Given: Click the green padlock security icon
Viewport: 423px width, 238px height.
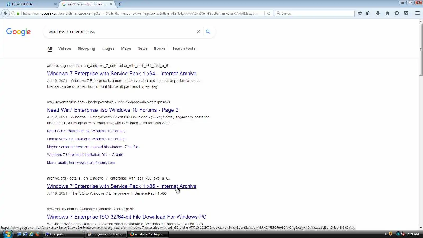Looking at the screenshot, I should (x=18, y=13).
